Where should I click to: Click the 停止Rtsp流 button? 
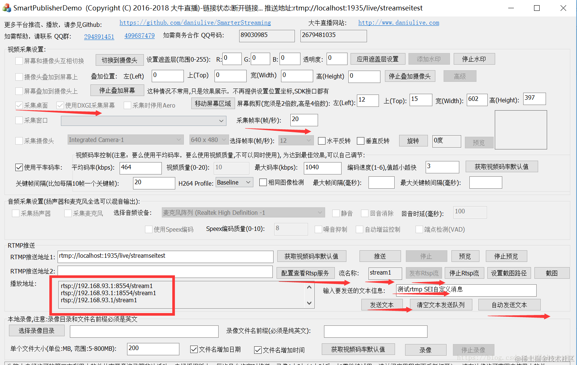[464, 273]
